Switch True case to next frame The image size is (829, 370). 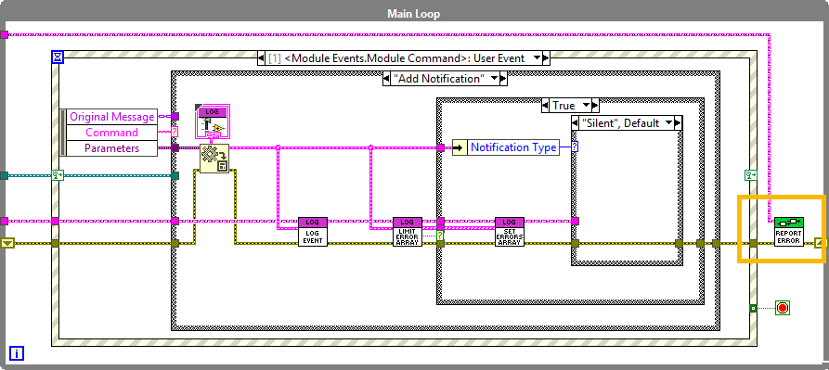(x=595, y=106)
